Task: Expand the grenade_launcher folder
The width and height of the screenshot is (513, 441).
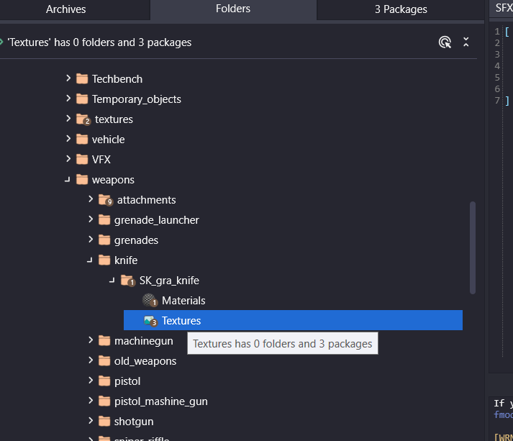Action: 90,220
